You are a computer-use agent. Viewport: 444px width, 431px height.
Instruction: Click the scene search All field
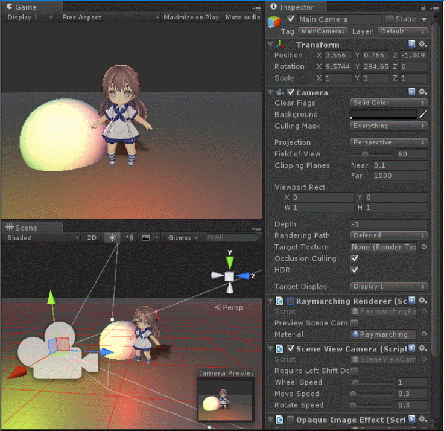pos(231,237)
